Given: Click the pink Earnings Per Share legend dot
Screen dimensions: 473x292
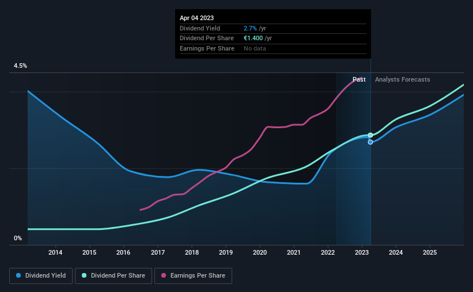Looking at the screenshot, I should 164,275.
